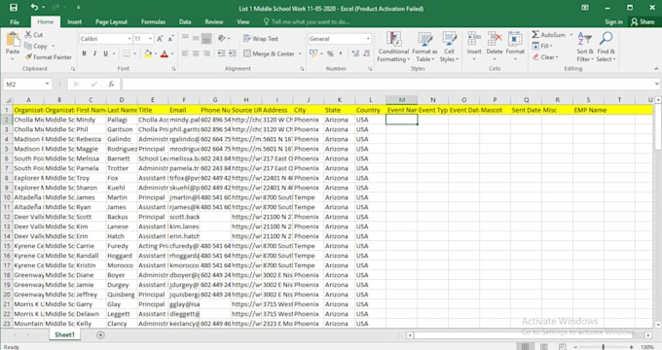Increase font size with the larger A icon

click(160, 39)
